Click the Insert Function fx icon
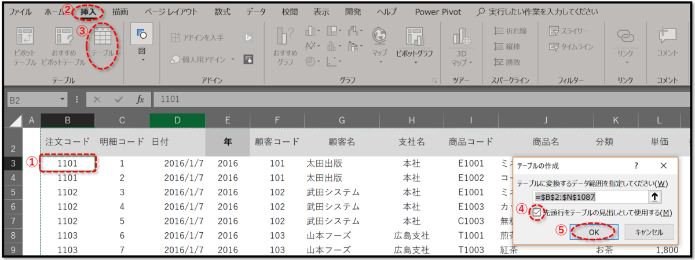The image size is (695, 260). pyautogui.click(x=140, y=100)
